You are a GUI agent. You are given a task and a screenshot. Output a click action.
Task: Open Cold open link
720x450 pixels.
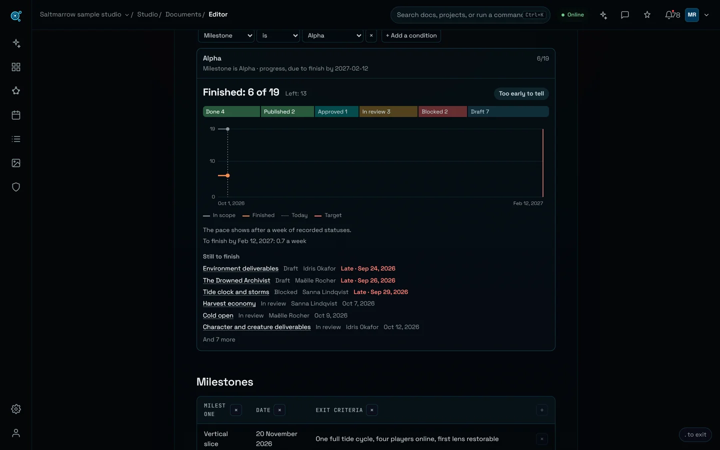coord(218,315)
